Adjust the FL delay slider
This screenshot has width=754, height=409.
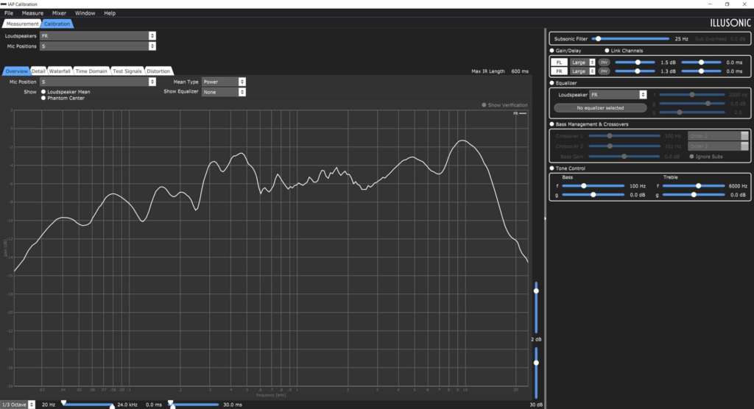click(x=701, y=63)
